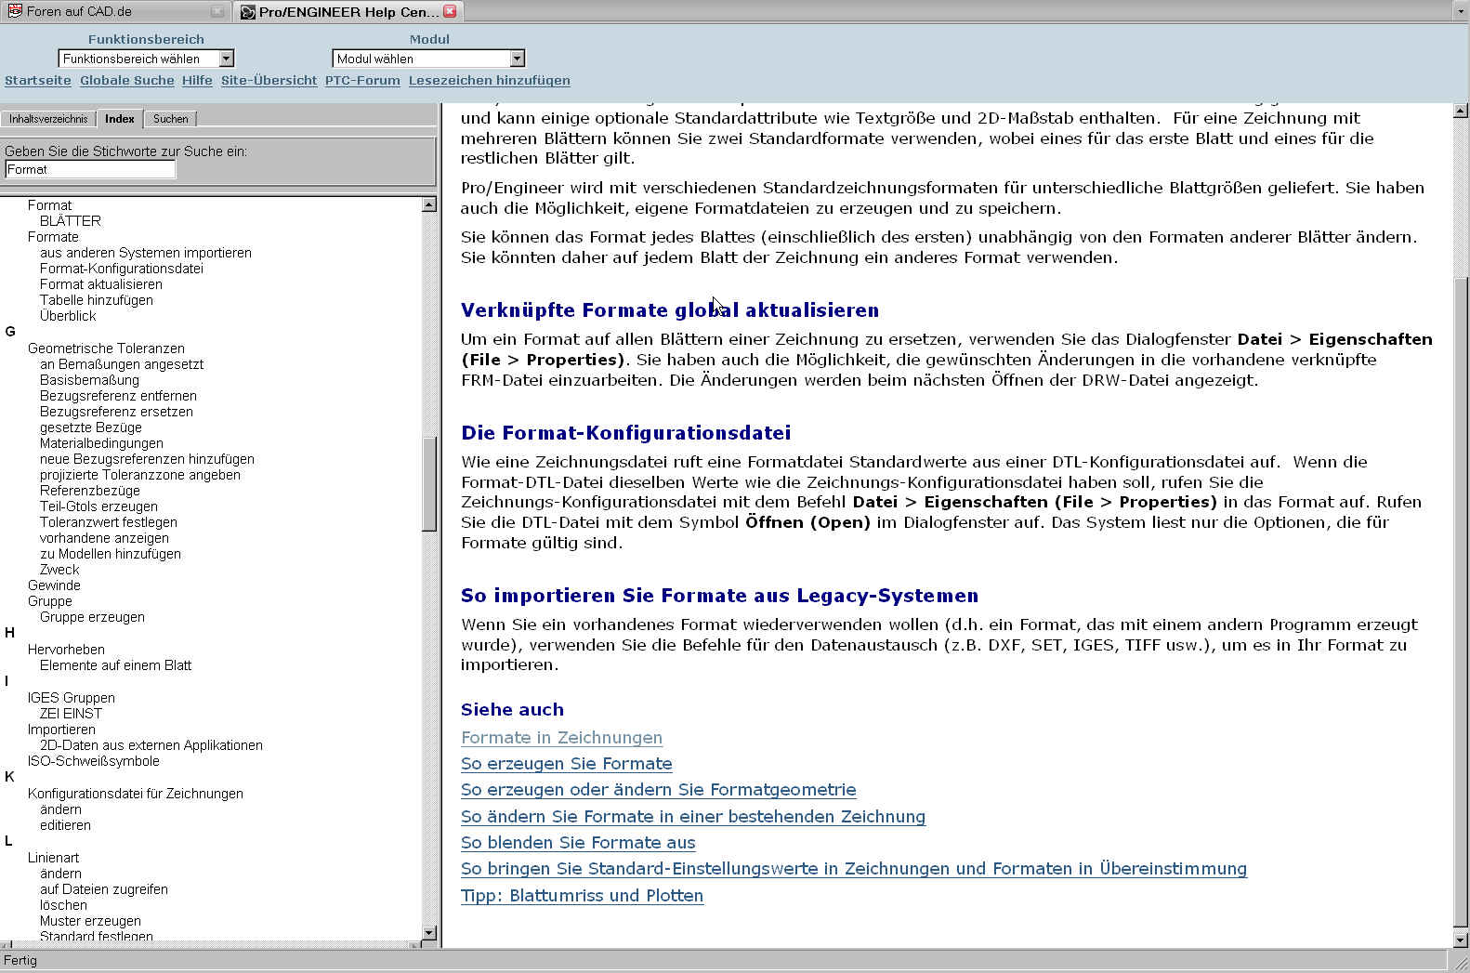Open index entry editieren under Konfigurationsdatei
The height and width of the screenshot is (973, 1470).
point(65,825)
